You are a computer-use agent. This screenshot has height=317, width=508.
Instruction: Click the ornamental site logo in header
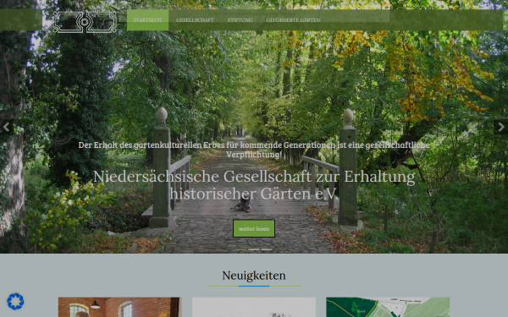click(x=84, y=22)
